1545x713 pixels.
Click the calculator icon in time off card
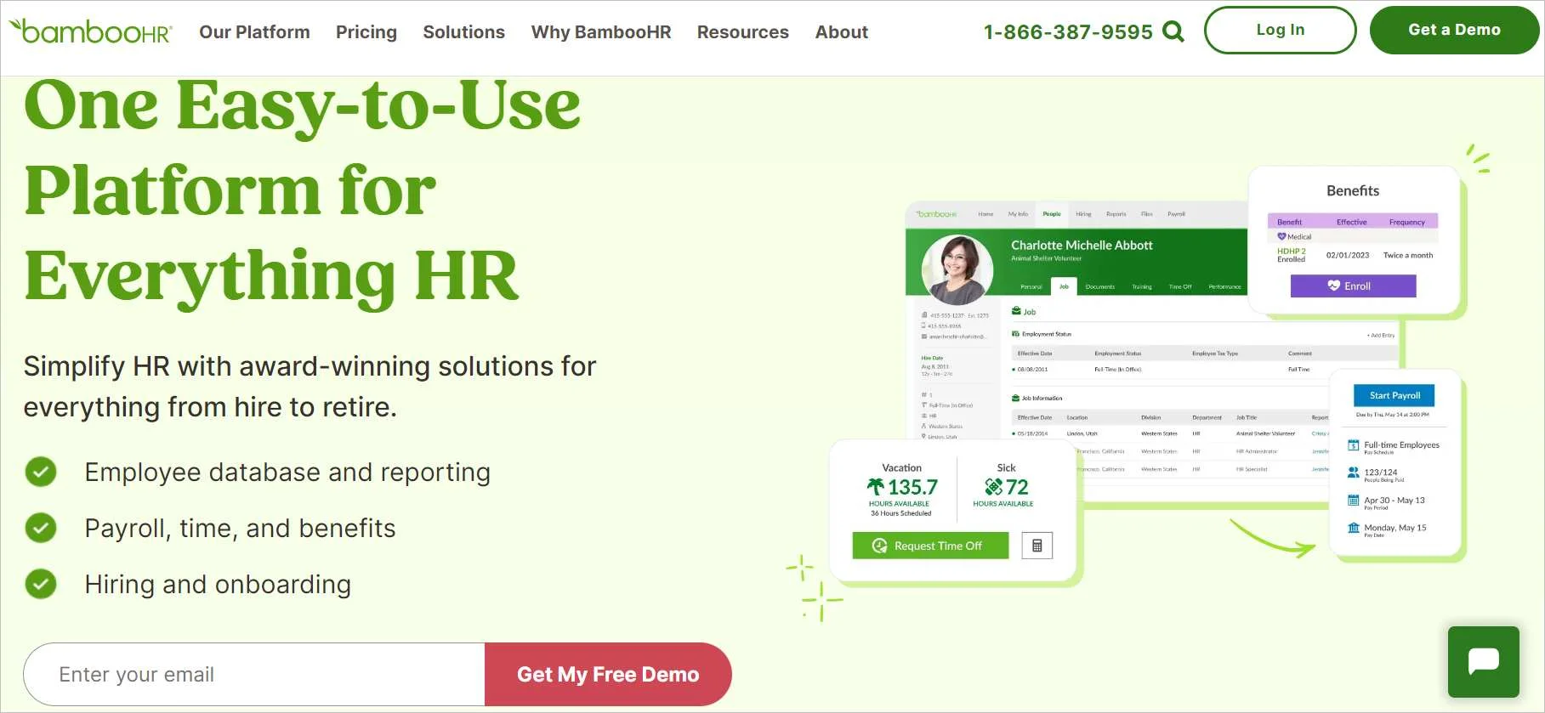click(x=1037, y=546)
